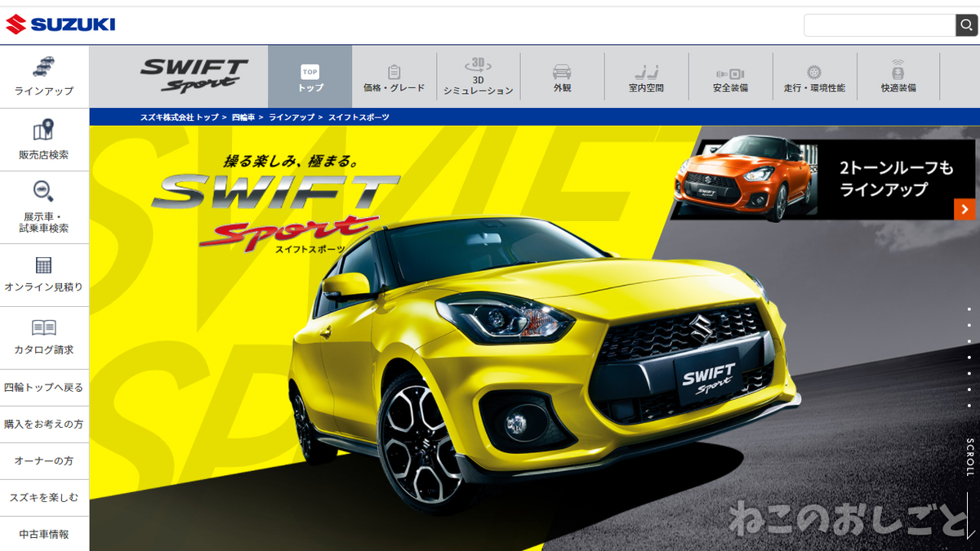The image size is (980, 551).
Task: Open the 快適装備 tab
Action: 898,77
